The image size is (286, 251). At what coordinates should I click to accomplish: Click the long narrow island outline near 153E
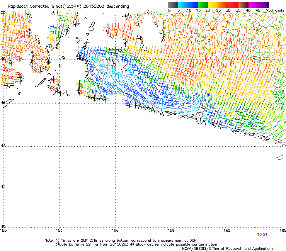coord(41,83)
